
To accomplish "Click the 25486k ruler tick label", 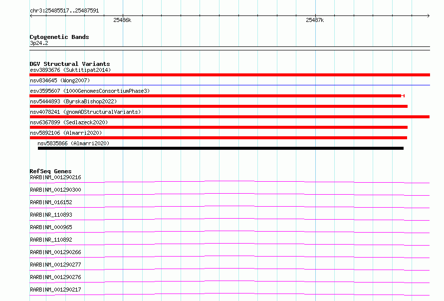I will tap(122, 20).
